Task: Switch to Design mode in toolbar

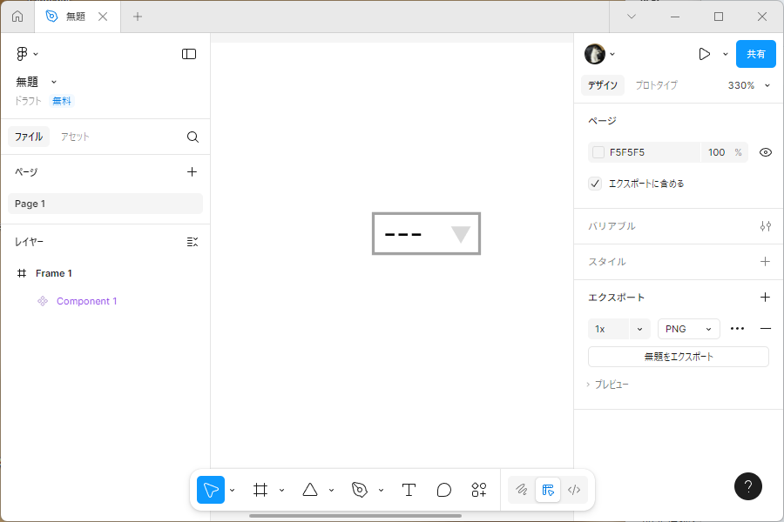Action: point(548,490)
